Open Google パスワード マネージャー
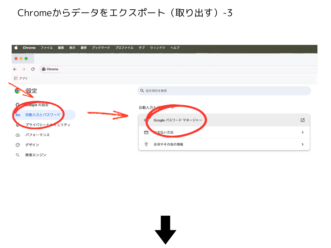The width and height of the screenshot is (331, 248). [224, 120]
